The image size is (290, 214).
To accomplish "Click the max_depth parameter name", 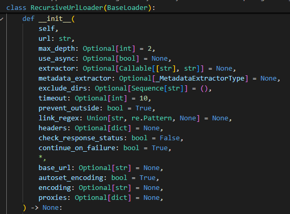I will click(x=57, y=49).
